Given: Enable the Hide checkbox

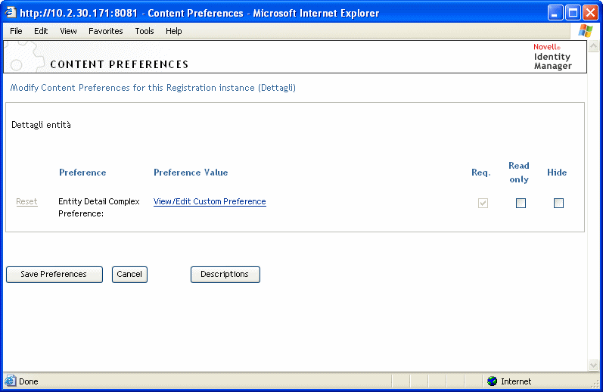Looking at the screenshot, I should tap(558, 203).
